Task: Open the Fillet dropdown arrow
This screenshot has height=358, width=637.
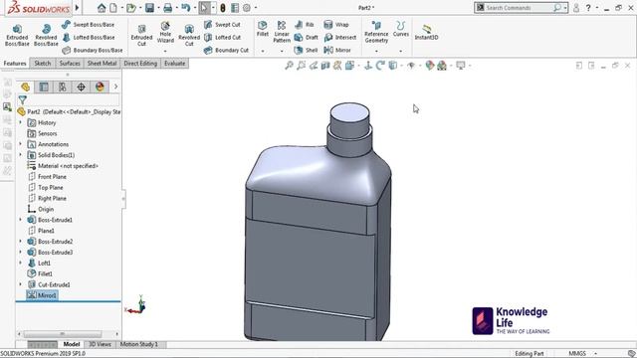Action: (263, 51)
